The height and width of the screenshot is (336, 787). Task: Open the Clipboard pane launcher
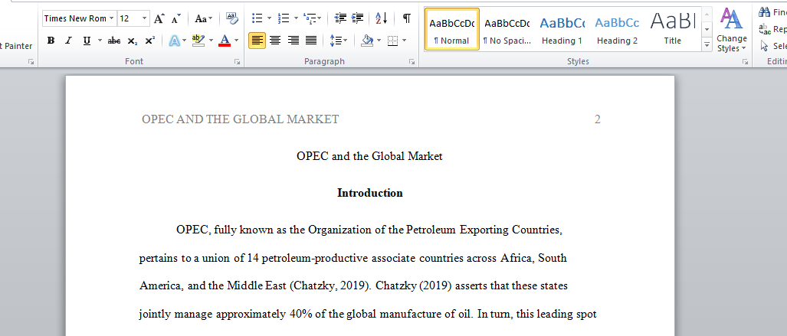click(31, 62)
